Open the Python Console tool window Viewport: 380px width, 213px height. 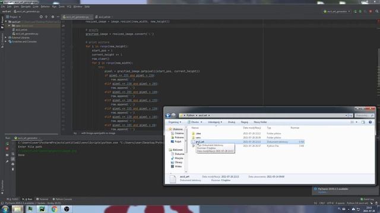[62, 199]
